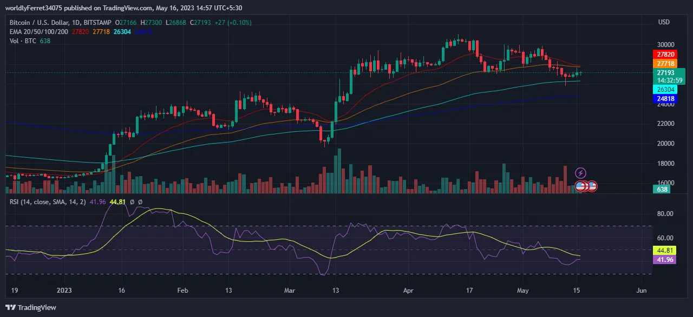Click the high value H27300
This screenshot has height=317, width=693.
[x=151, y=23]
